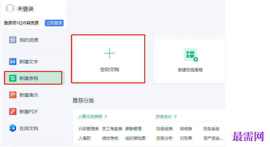Image resolution: width=270 pixels, height=147 pixels.
Task: Click the blue W 新建文字 icon
Action: click(13, 62)
